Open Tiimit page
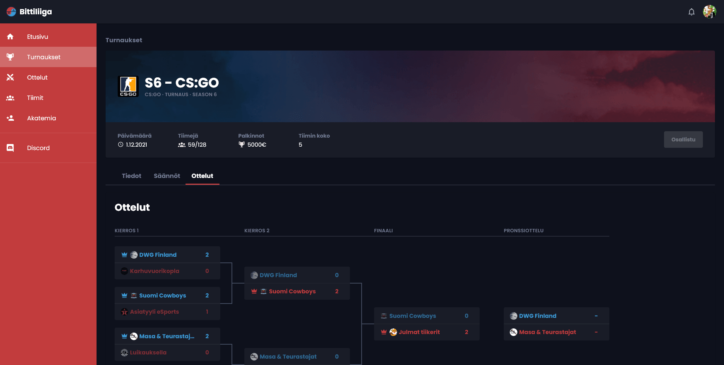The width and height of the screenshot is (724, 365). pyautogui.click(x=48, y=98)
